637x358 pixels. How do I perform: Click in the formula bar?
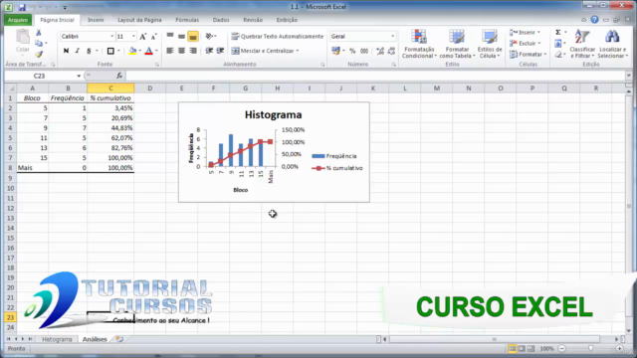click(376, 76)
